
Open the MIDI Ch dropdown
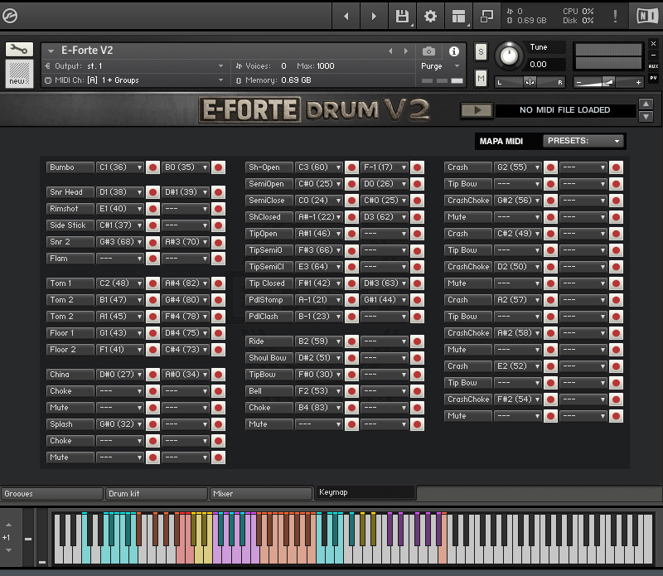pos(135,80)
